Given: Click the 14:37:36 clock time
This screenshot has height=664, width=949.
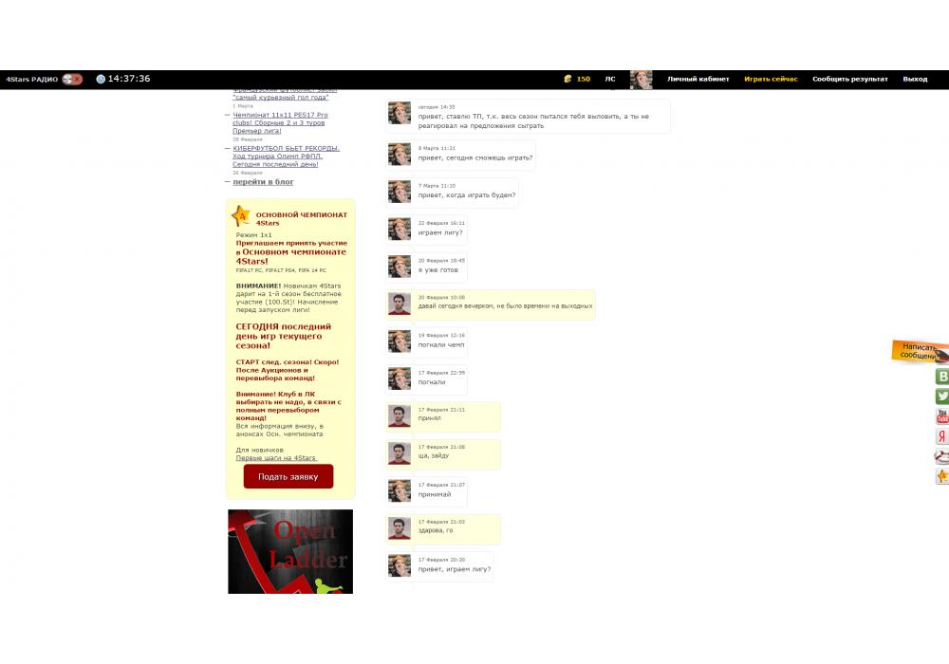Looking at the screenshot, I should click(129, 79).
